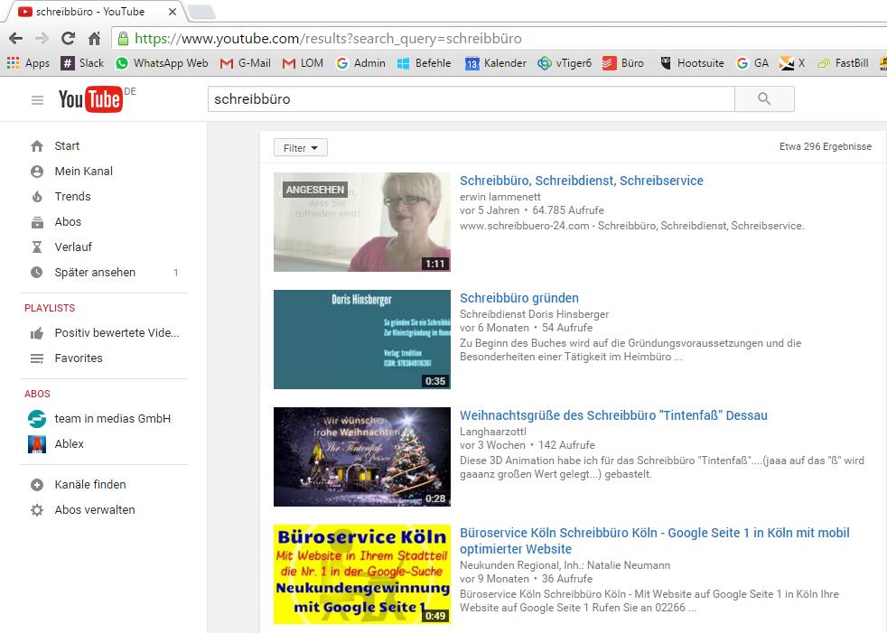Click the YouTube logo
The image size is (887, 633).
(90, 99)
